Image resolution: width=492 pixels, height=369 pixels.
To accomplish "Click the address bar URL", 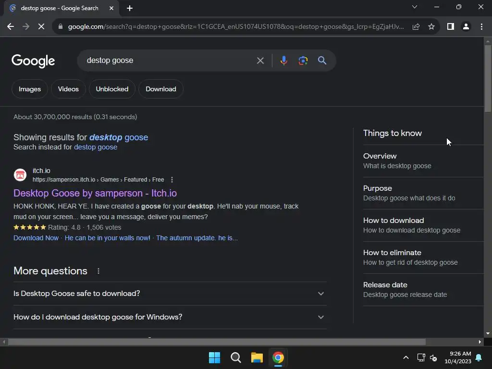I will (236, 27).
